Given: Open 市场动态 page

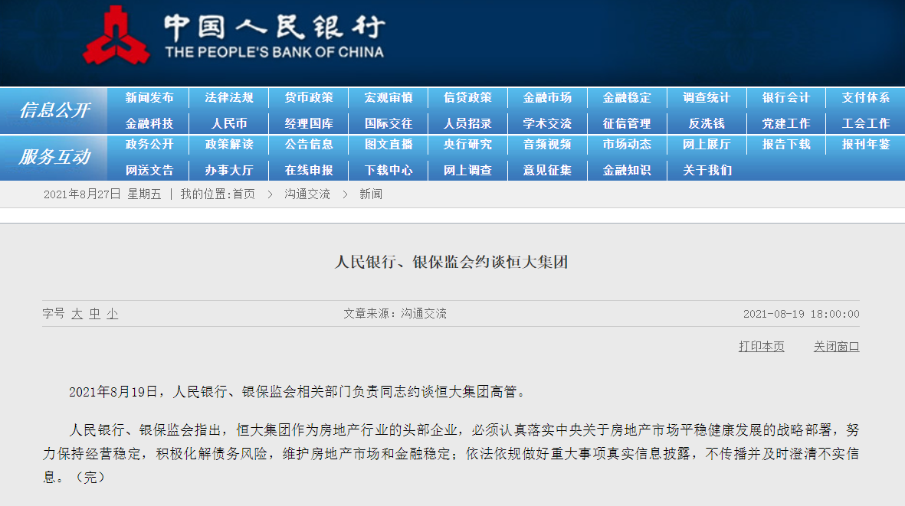Looking at the screenshot, I should pos(627,144).
